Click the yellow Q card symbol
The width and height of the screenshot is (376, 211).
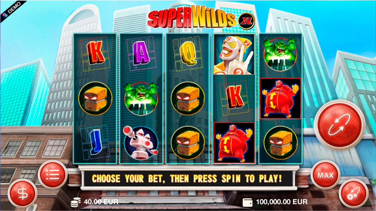(188, 54)
